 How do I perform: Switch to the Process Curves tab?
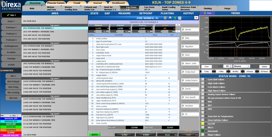(56, 3)
